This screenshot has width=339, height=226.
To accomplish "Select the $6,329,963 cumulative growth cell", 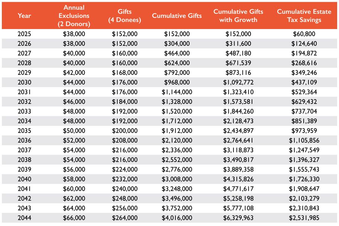I will pyautogui.click(x=238, y=219).
